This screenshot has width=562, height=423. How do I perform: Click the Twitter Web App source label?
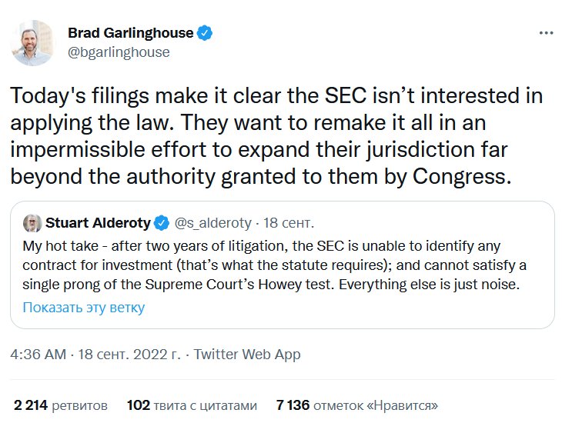click(x=247, y=355)
